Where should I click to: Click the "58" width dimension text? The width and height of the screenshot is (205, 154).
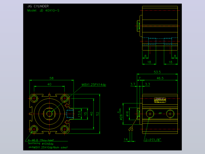point(51,78)
